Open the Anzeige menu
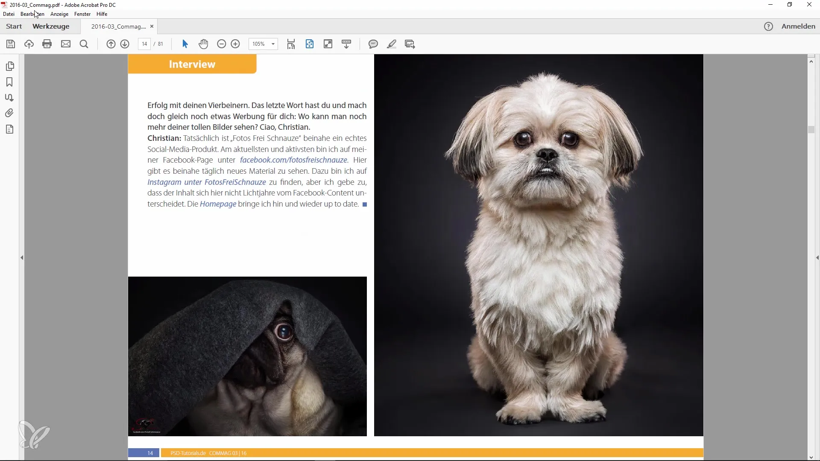This screenshot has width=820, height=461. [59, 14]
